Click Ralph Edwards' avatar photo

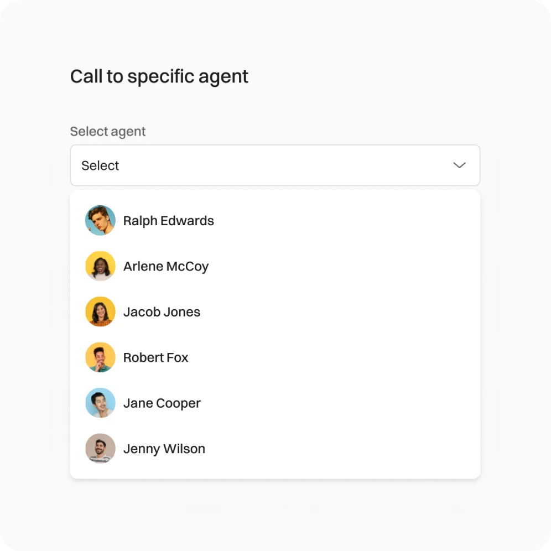100,220
